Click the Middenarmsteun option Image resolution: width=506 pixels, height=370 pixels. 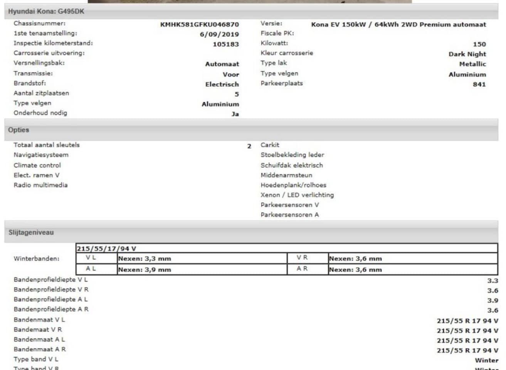(x=286, y=175)
